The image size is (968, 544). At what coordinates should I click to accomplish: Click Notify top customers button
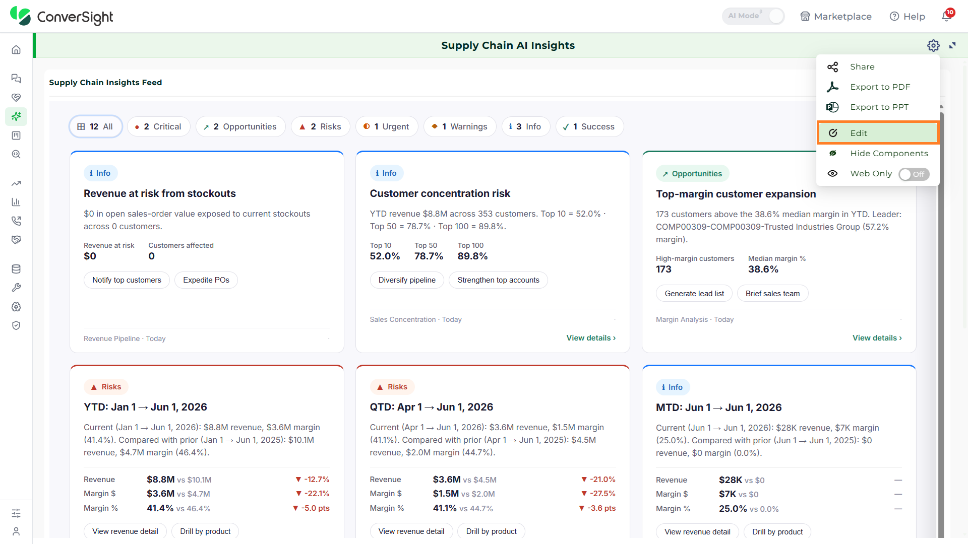pyautogui.click(x=127, y=280)
